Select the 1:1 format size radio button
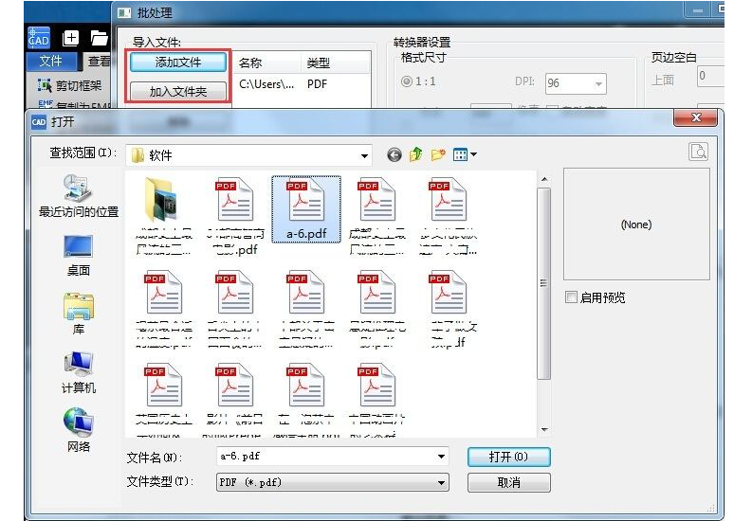The height and width of the screenshot is (521, 734). (x=408, y=82)
